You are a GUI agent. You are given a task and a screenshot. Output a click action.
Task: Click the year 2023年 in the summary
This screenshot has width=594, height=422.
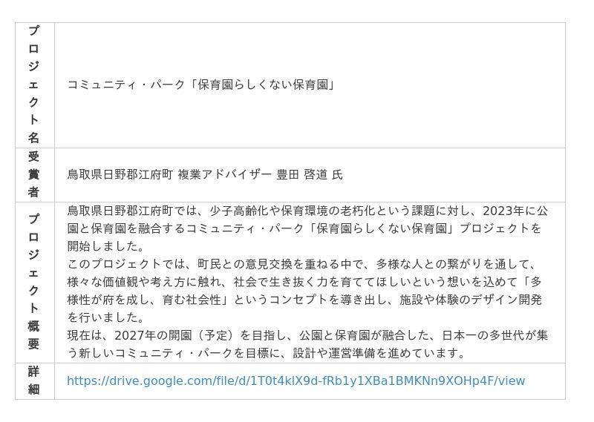pos(503,211)
